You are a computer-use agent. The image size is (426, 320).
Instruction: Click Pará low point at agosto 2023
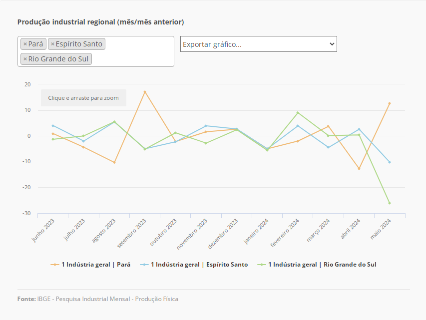(x=114, y=162)
